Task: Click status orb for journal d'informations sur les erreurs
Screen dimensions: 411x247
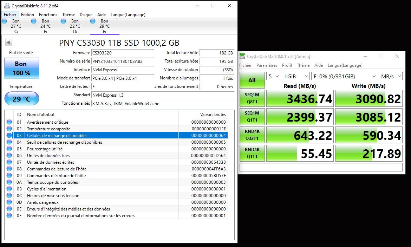Action: (x=9, y=215)
